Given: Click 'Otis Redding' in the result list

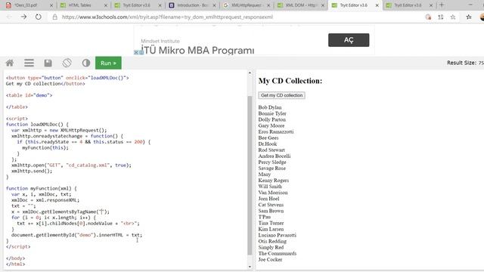Looking at the screenshot, I should pyautogui.click(x=272, y=241).
